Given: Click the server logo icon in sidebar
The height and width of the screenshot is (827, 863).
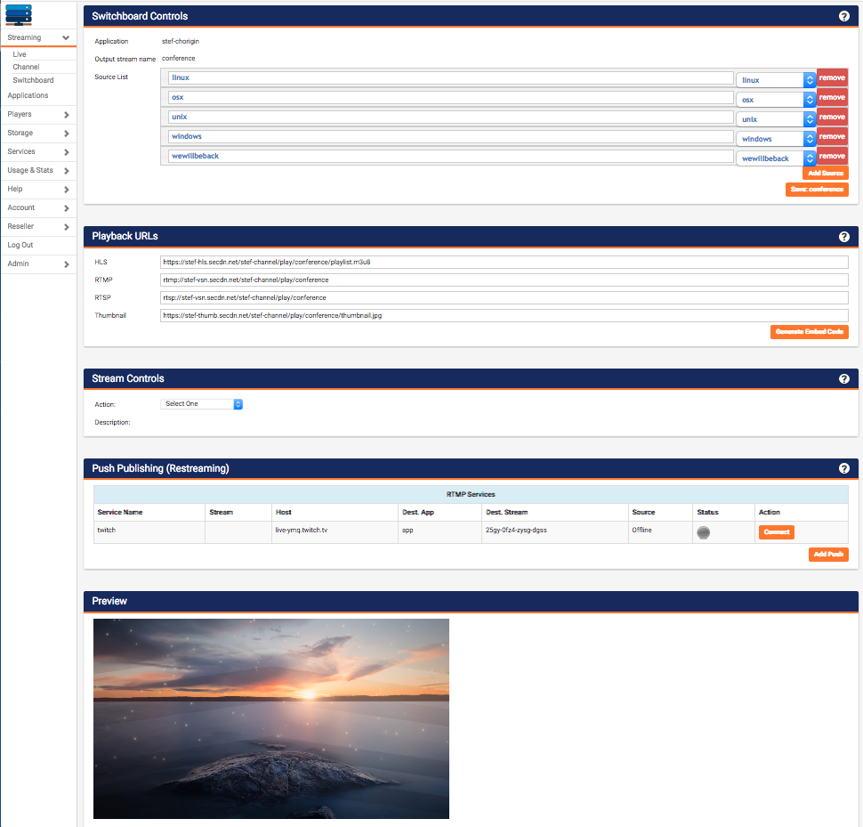Looking at the screenshot, I should coord(18,14).
